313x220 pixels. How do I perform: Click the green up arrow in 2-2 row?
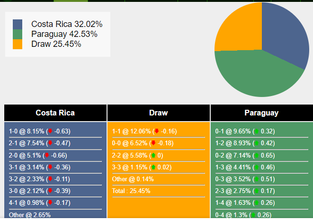pos(153,155)
